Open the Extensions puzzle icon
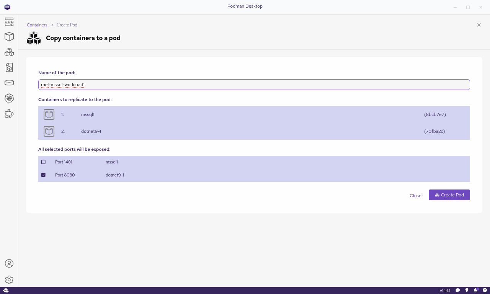The height and width of the screenshot is (294, 490). click(x=9, y=113)
